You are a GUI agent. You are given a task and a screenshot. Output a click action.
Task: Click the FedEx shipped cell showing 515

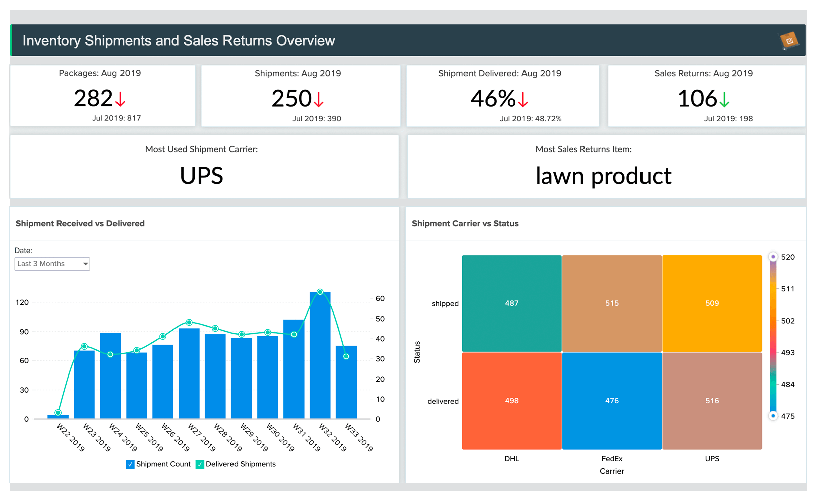click(612, 303)
